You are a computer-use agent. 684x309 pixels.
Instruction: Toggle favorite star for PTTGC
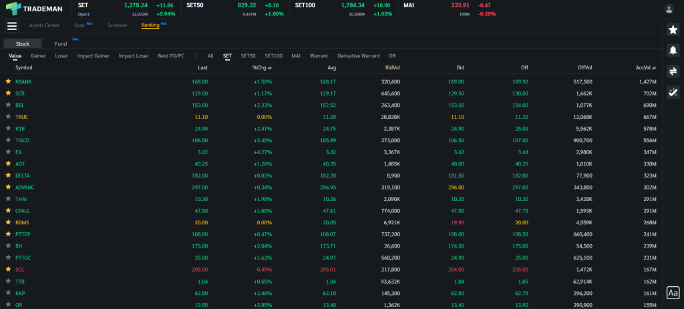click(x=8, y=258)
